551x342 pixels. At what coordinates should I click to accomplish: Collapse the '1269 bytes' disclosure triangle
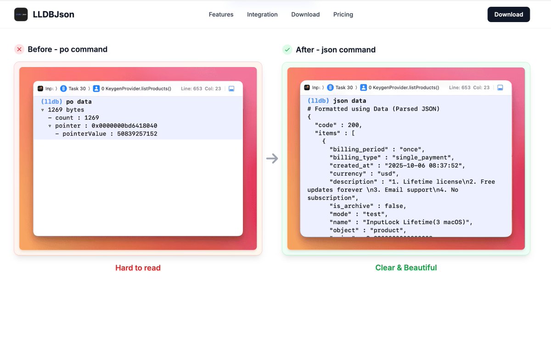point(43,110)
